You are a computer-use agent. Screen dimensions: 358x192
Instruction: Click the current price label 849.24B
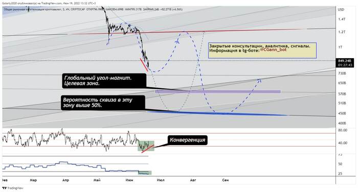[x=345, y=61]
